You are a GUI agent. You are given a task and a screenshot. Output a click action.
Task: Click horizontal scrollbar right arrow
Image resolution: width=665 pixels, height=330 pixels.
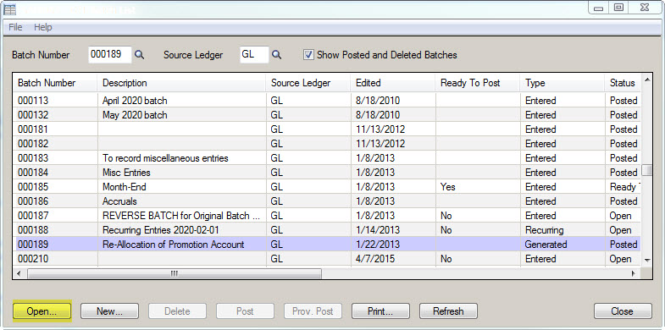click(634, 273)
